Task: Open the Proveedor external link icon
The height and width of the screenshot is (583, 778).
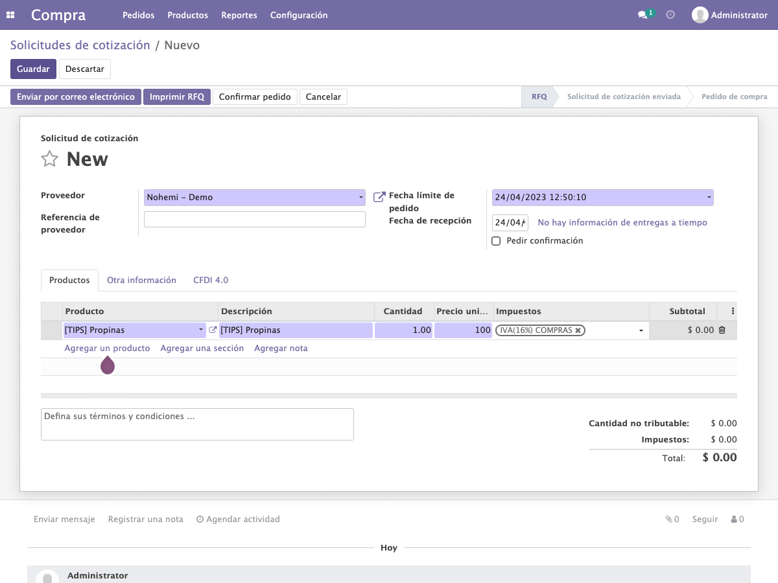Action: coord(379,197)
